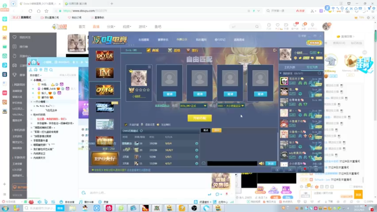Click the taskbar search field
377x212 pixels.
[x=40, y=208]
